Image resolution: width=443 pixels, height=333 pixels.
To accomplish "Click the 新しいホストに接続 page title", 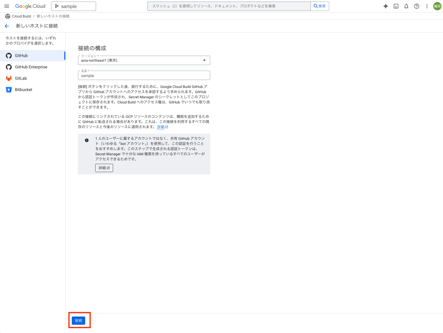I will (x=37, y=26).
